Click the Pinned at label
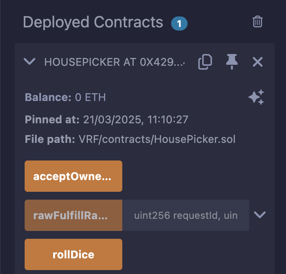This screenshot has width=286, height=274. (x=52, y=119)
